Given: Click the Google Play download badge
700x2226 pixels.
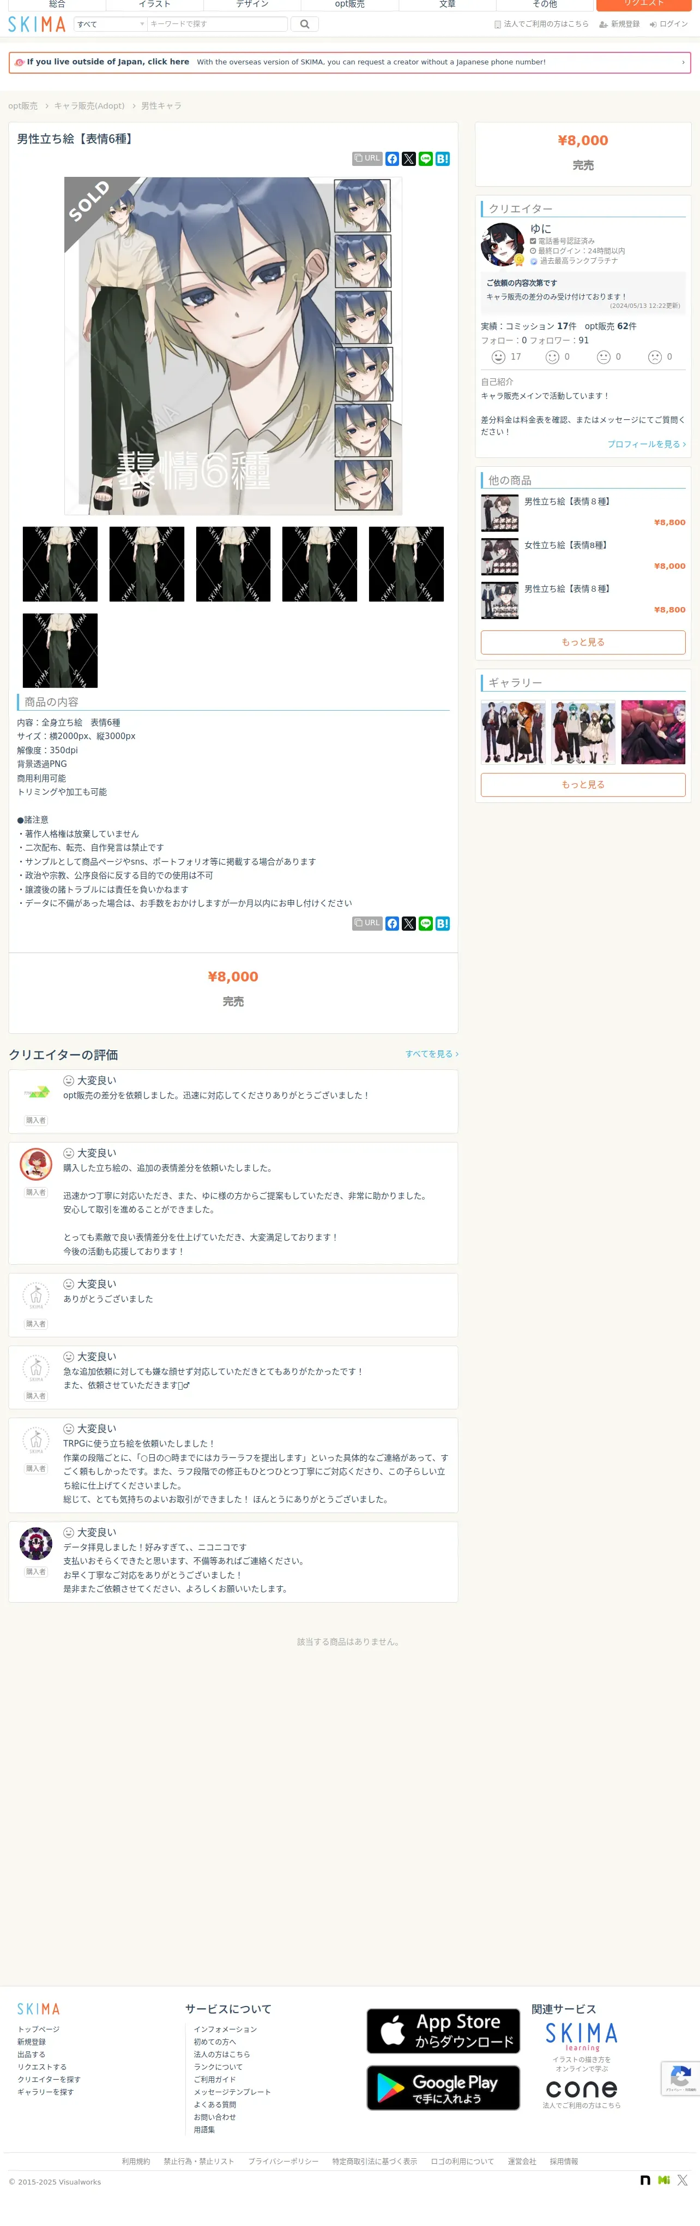Looking at the screenshot, I should [443, 2088].
